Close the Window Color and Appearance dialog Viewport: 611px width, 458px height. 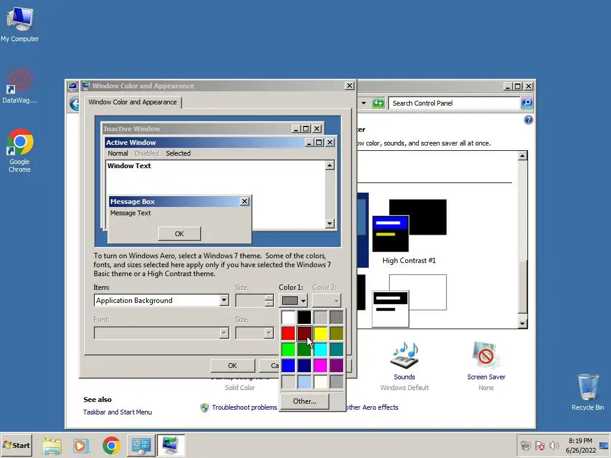(350, 86)
